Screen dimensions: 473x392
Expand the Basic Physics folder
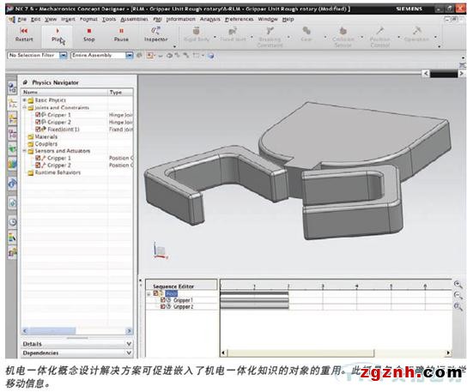click(25, 100)
